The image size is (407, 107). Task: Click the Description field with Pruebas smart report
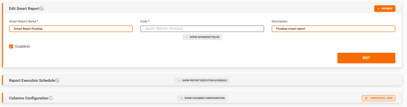[x=333, y=29]
